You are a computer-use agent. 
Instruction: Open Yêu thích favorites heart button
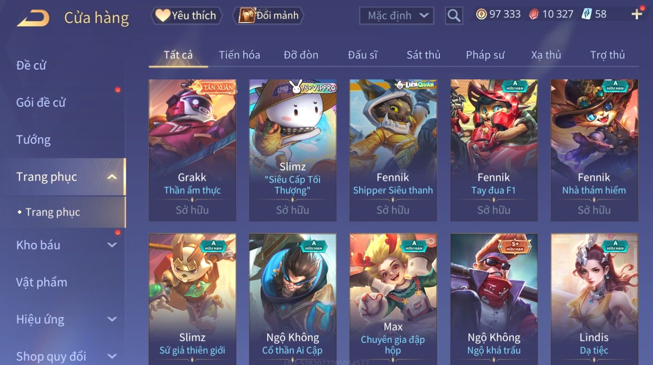pyautogui.click(x=187, y=16)
